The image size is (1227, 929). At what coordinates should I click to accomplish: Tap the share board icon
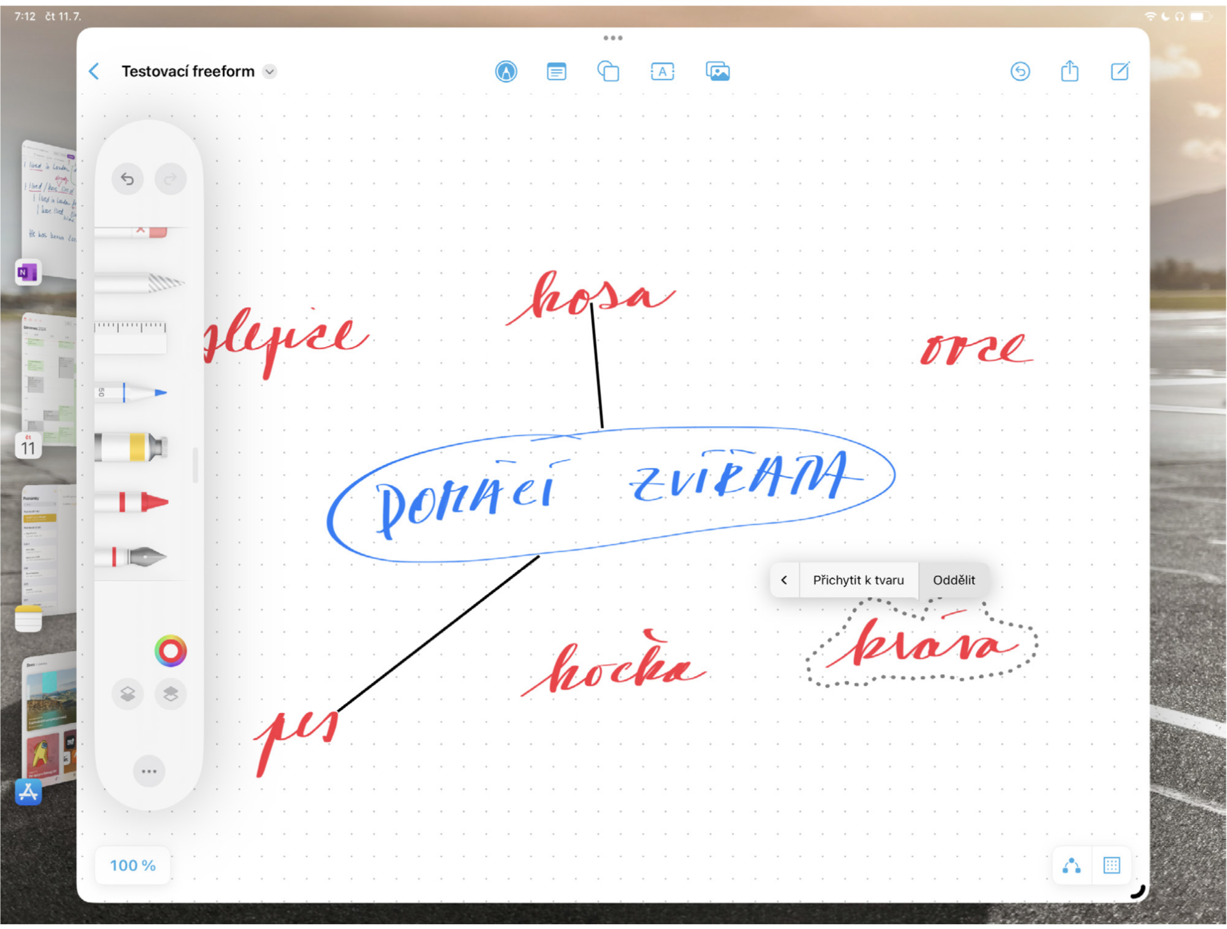(x=1069, y=71)
